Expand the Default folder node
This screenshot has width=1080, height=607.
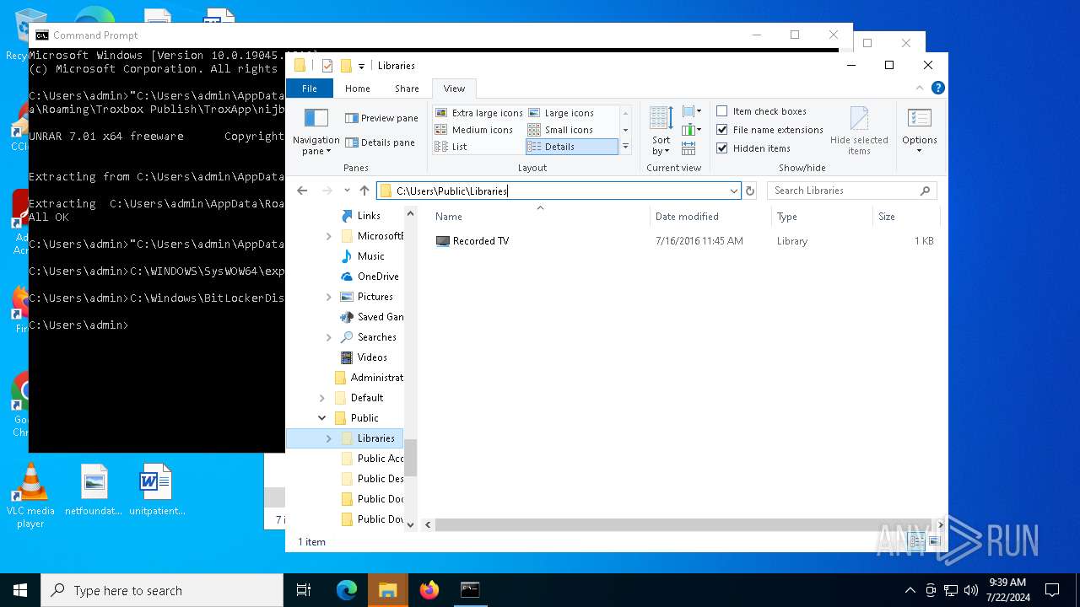coord(322,398)
